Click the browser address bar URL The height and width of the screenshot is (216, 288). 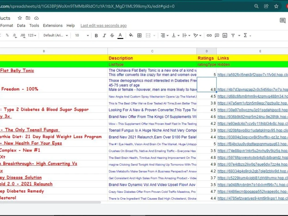87,6
